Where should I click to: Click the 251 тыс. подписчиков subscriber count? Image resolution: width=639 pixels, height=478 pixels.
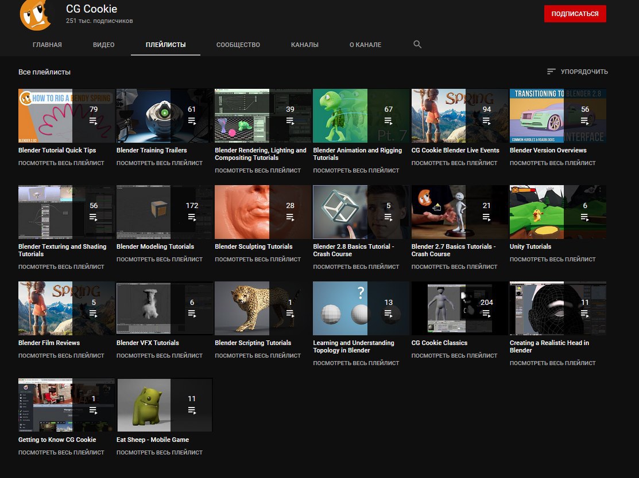[x=99, y=21]
